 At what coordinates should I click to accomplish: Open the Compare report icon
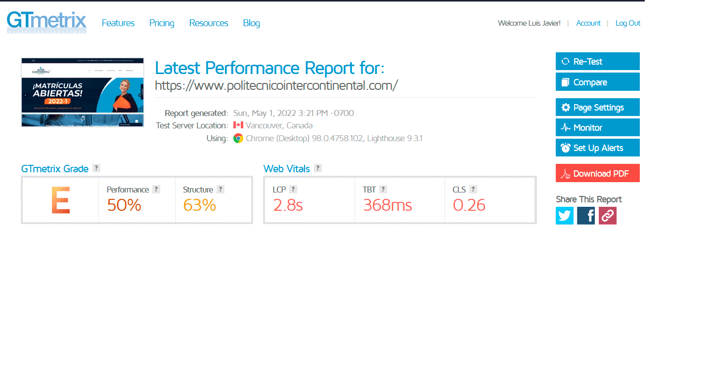click(564, 81)
